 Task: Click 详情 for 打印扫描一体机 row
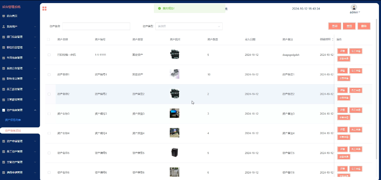tap(343, 51)
